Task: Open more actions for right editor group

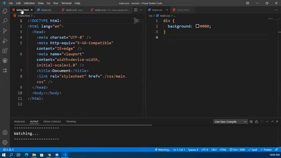Action: (x=276, y=10)
